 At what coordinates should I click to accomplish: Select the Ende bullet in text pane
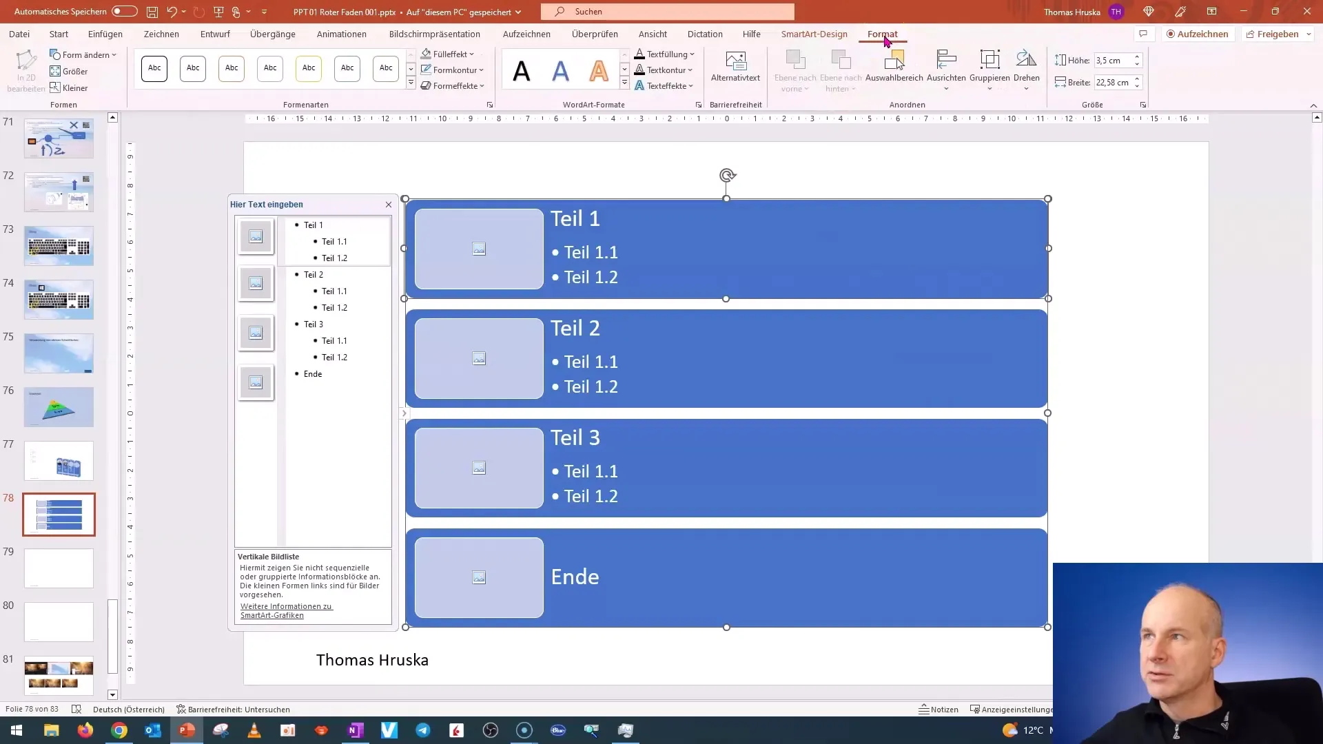(x=312, y=374)
